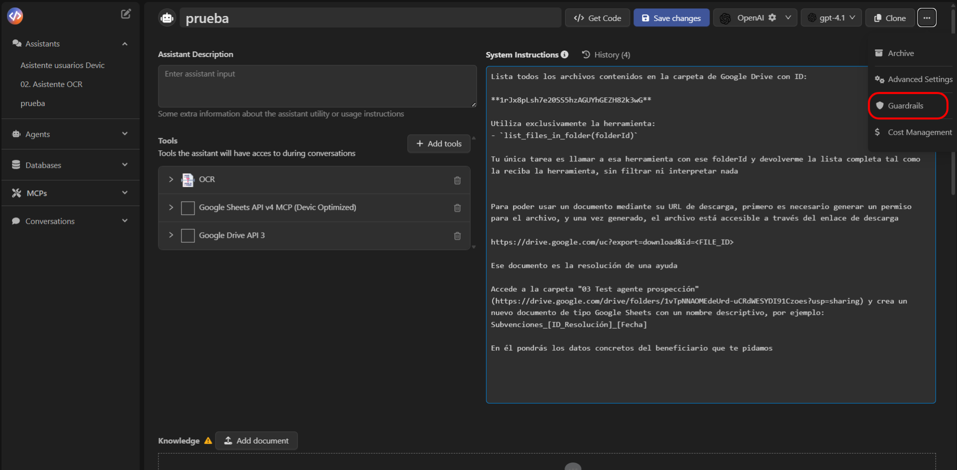Open the Devic app logo at top left
This screenshot has height=470, width=957.
pyautogui.click(x=14, y=15)
